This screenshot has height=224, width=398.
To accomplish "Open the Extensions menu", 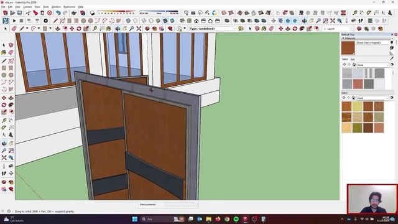I will click(69, 7).
